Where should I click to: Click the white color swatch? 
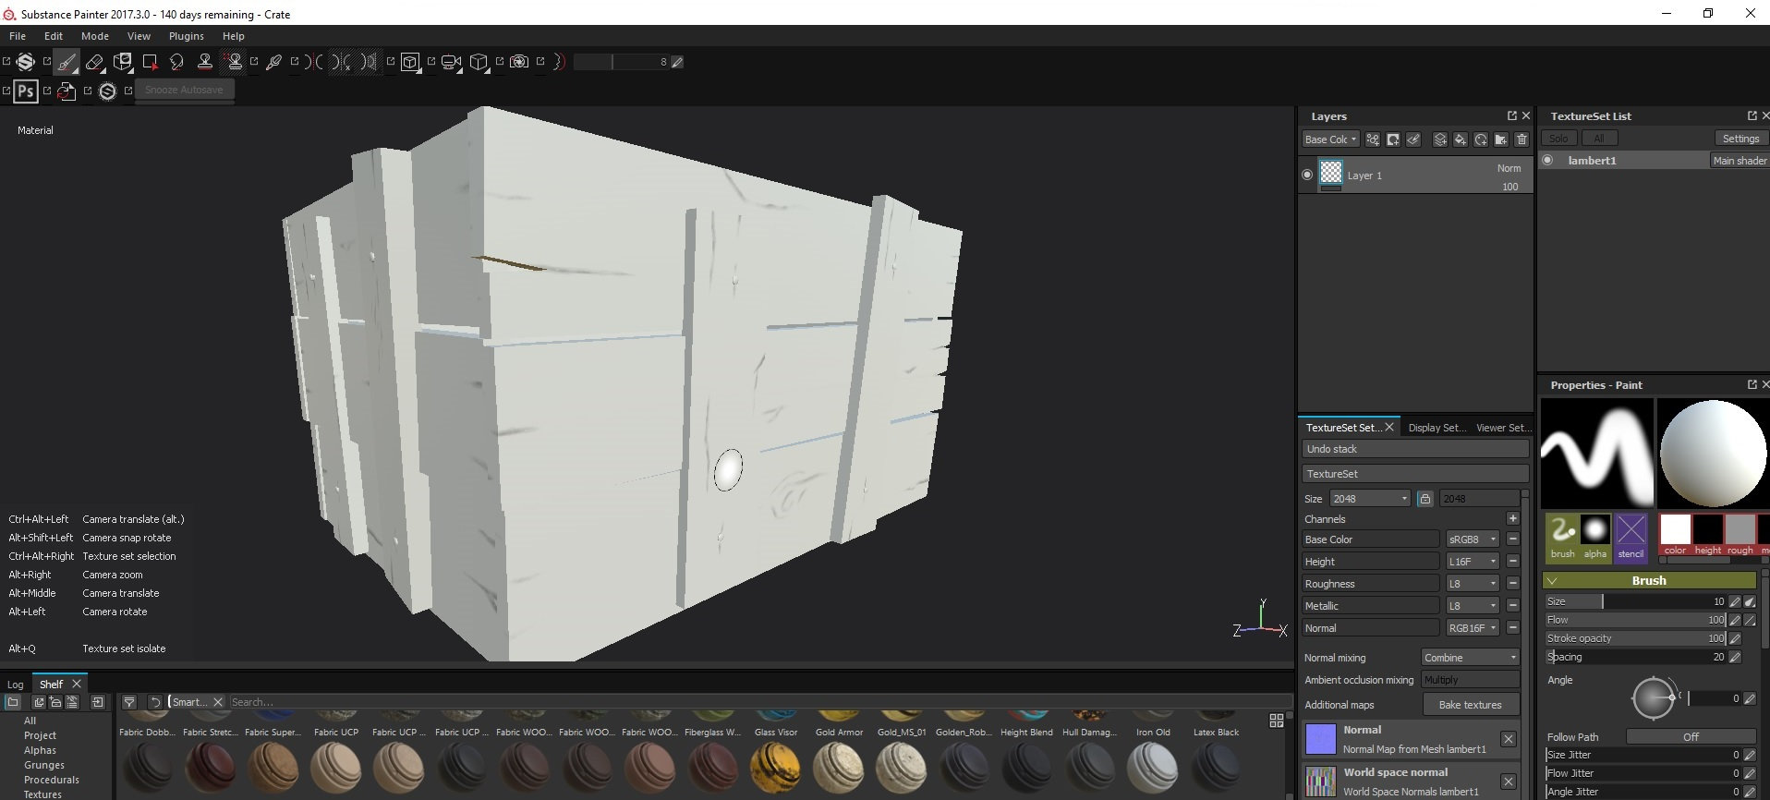tap(1675, 529)
